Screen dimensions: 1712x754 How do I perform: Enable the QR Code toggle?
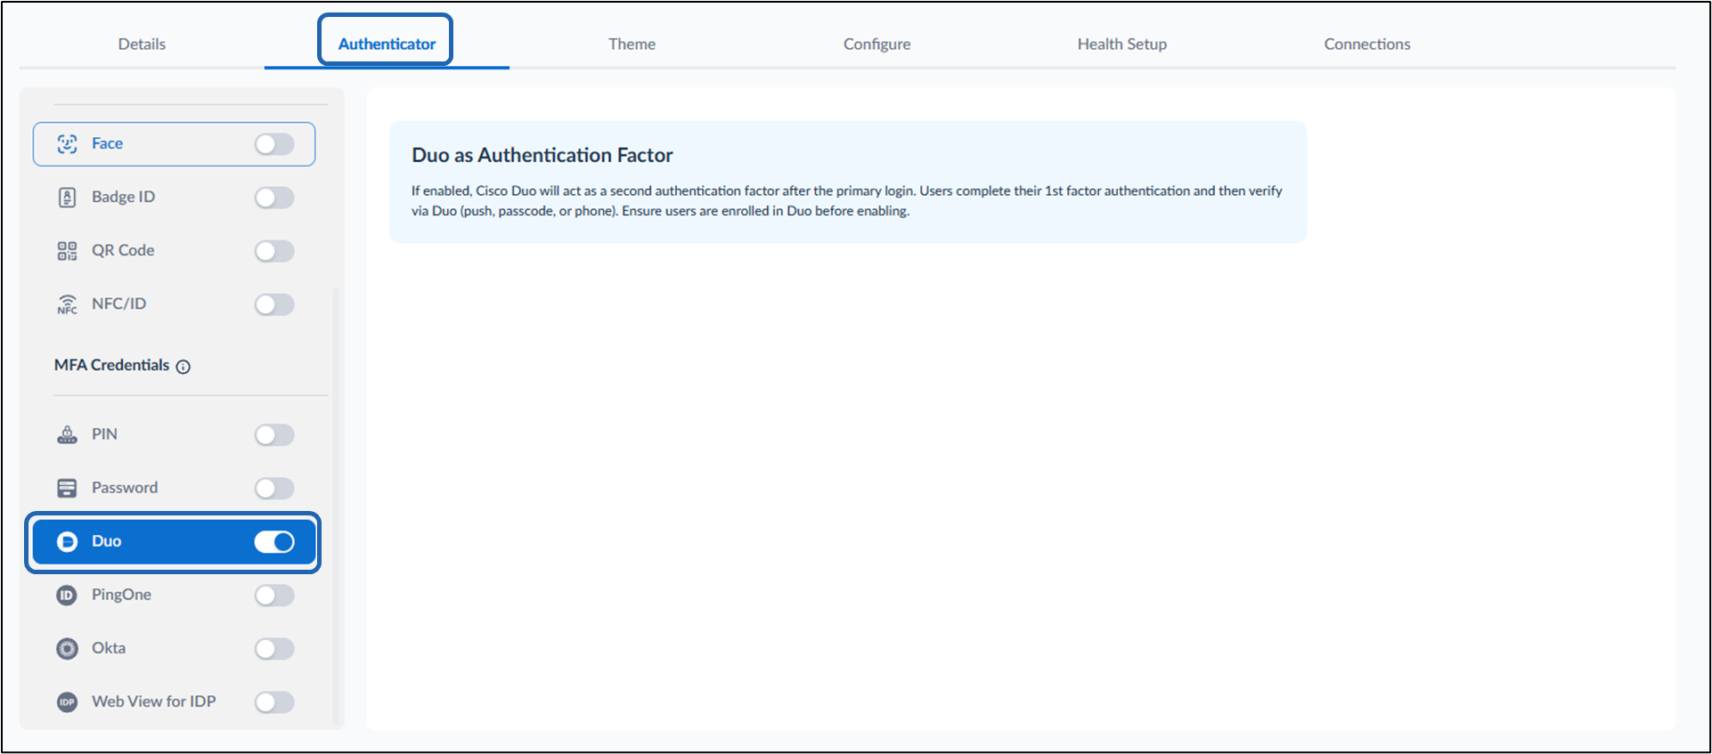pyautogui.click(x=274, y=251)
